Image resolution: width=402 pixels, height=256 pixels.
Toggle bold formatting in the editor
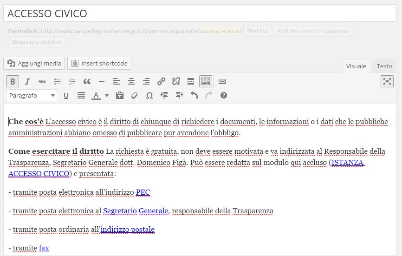coord(13,82)
